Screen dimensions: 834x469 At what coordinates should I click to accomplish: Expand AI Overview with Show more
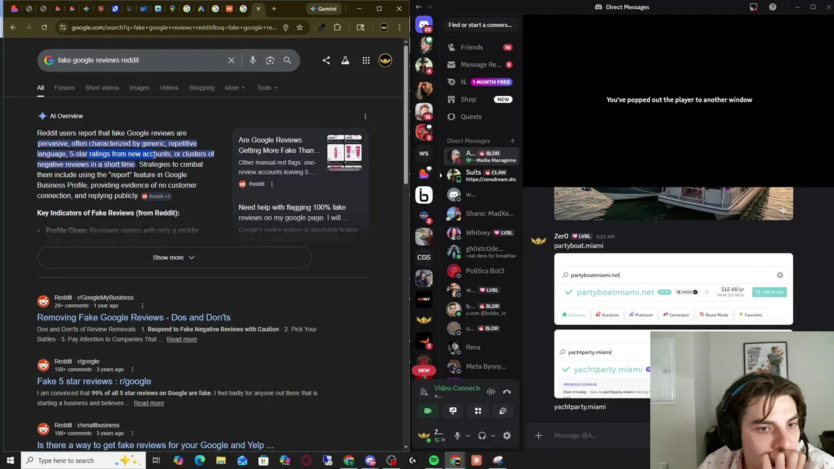point(174,258)
